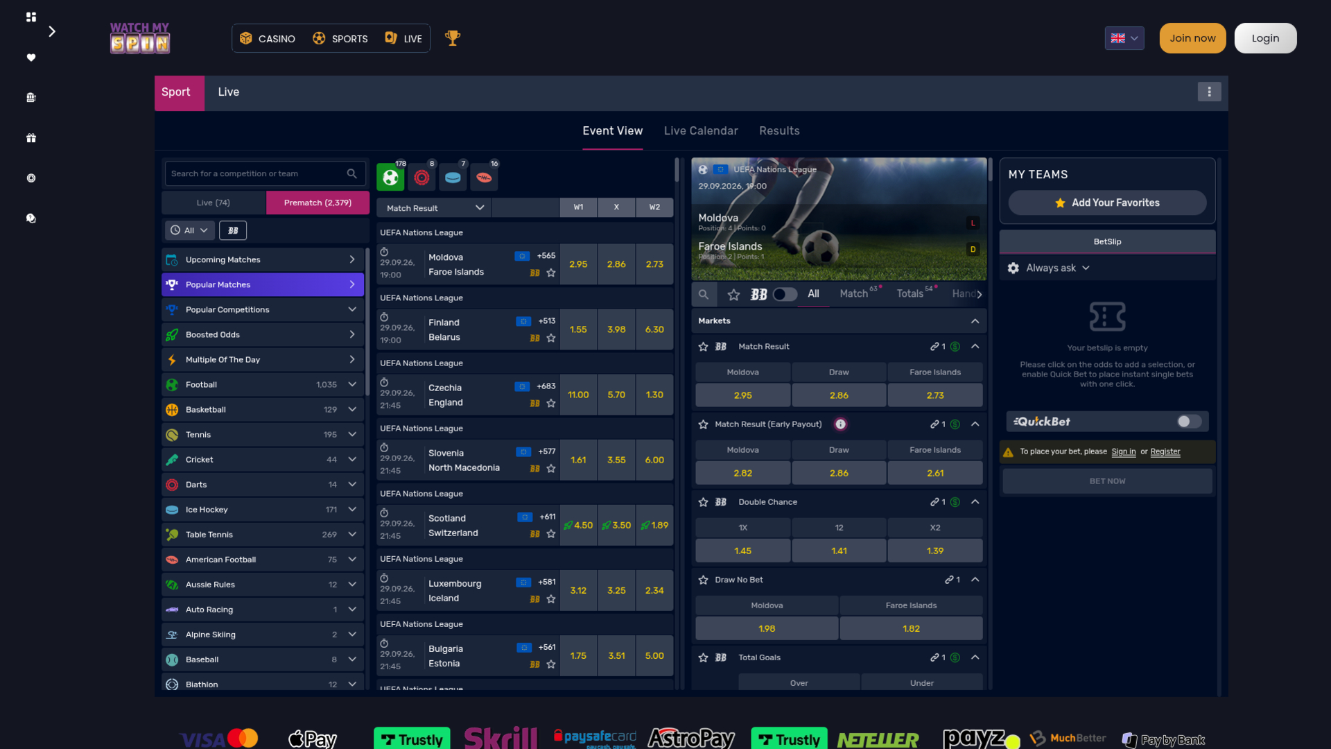Favorite the Moldova vs Faroe Islands match

click(551, 273)
